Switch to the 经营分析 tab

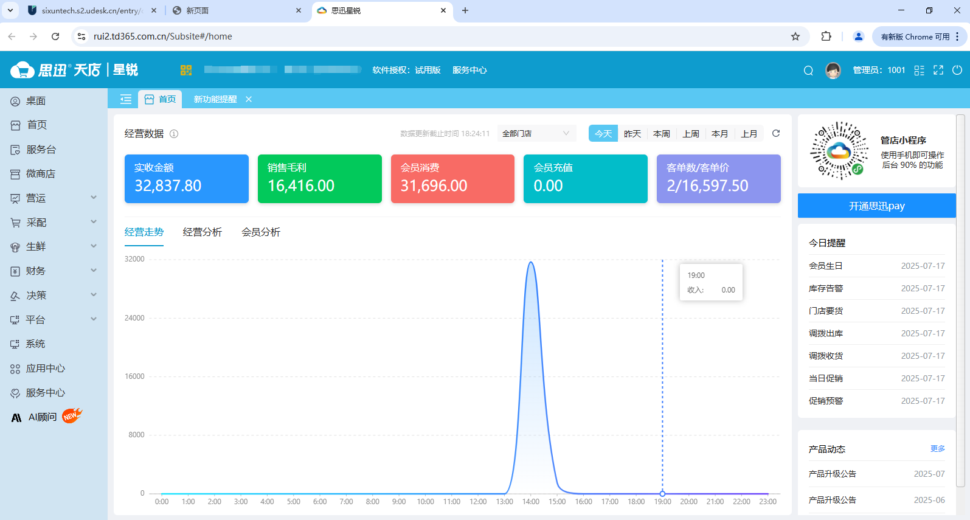(x=203, y=232)
